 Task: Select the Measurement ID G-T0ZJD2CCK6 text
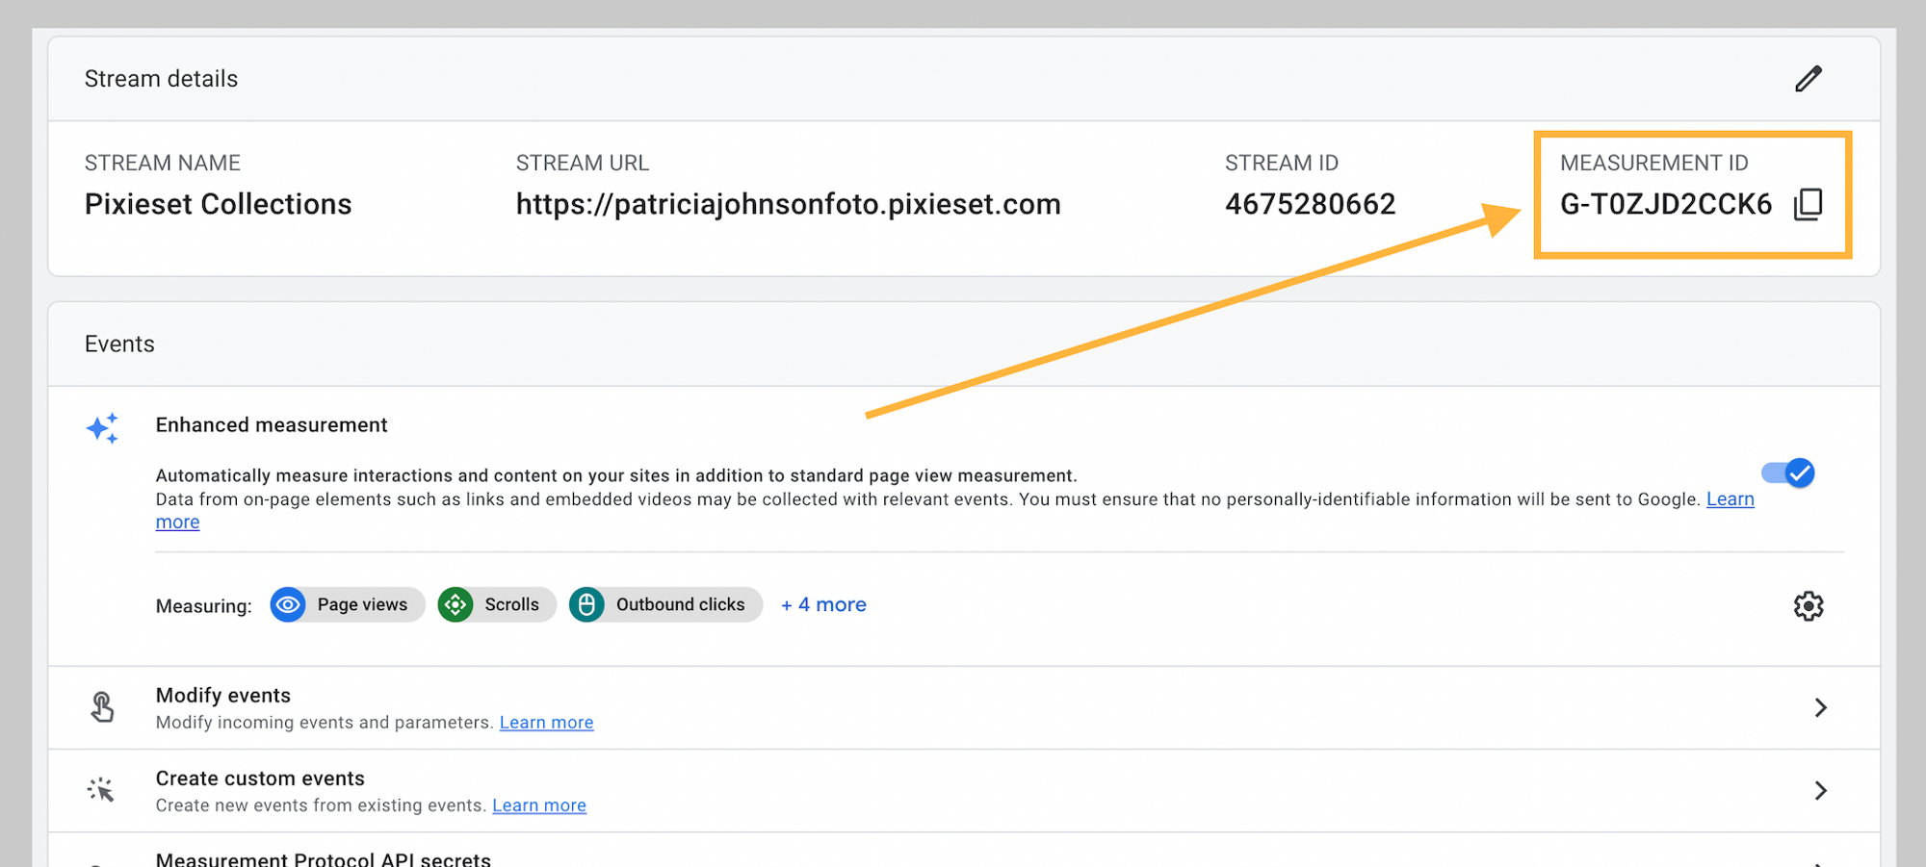pyautogui.click(x=1665, y=204)
